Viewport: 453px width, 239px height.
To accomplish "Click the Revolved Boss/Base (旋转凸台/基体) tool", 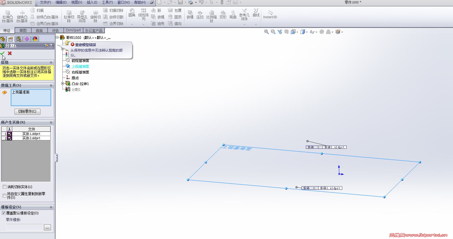I will (x=22, y=16).
